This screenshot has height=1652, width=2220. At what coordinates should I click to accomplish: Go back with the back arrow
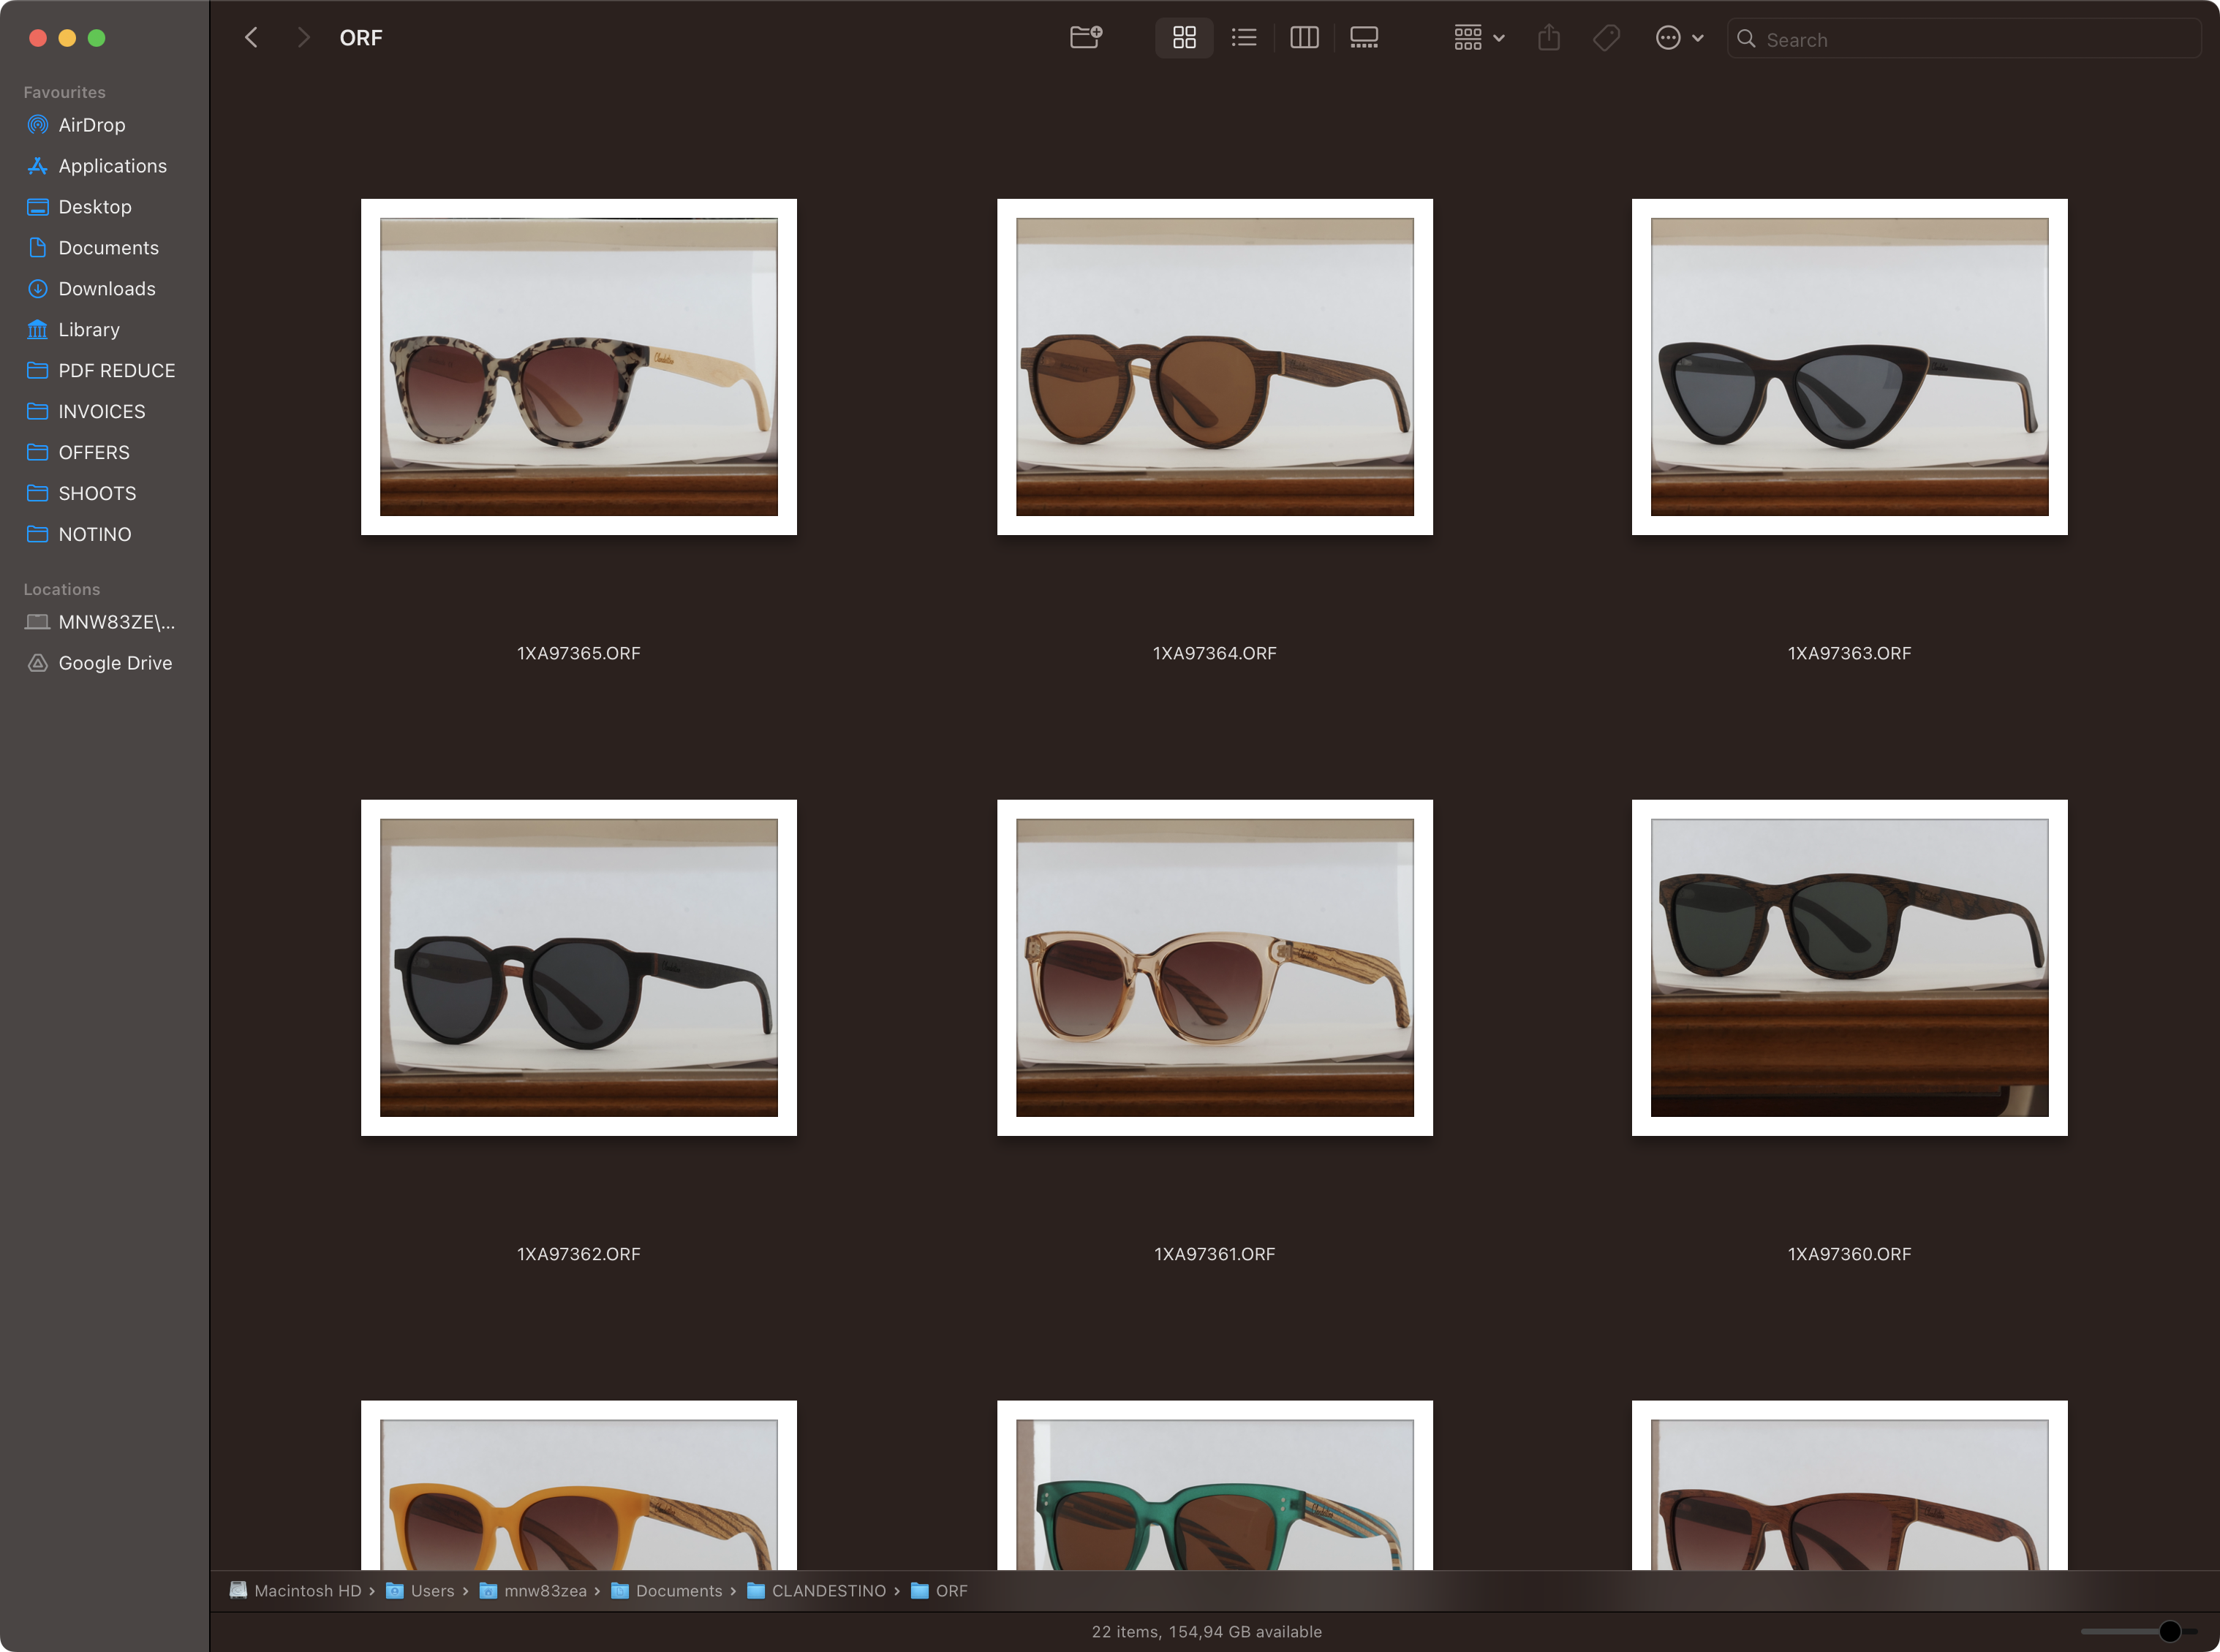(x=251, y=38)
